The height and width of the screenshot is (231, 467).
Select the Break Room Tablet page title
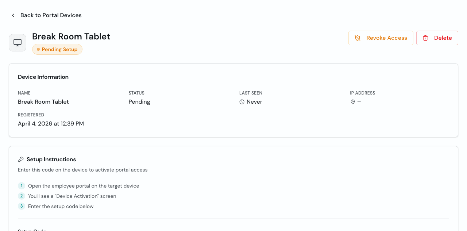[71, 36]
